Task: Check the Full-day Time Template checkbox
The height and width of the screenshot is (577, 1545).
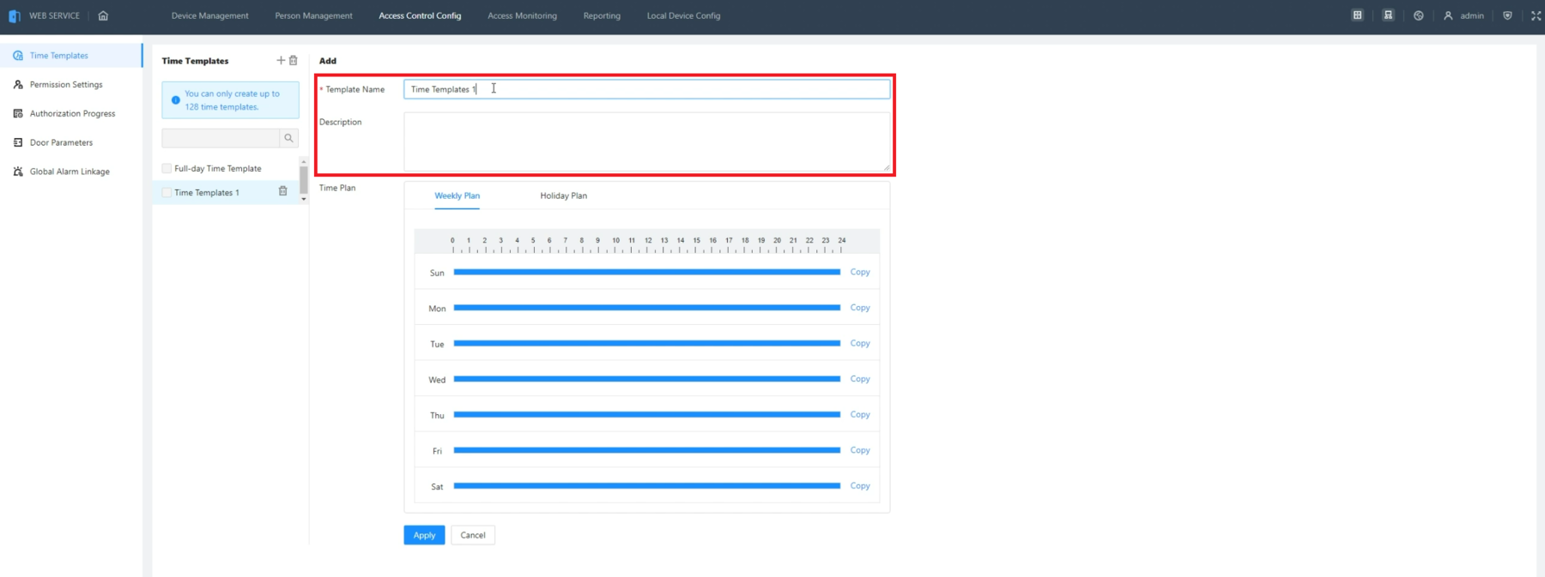Action: tap(167, 168)
